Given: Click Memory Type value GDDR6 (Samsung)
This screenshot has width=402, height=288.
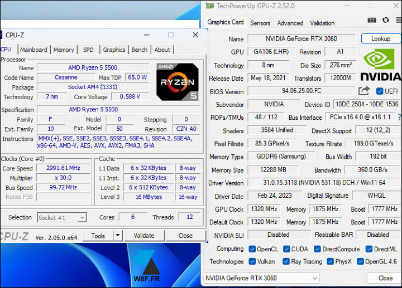Looking at the screenshot, I should [x=281, y=157].
